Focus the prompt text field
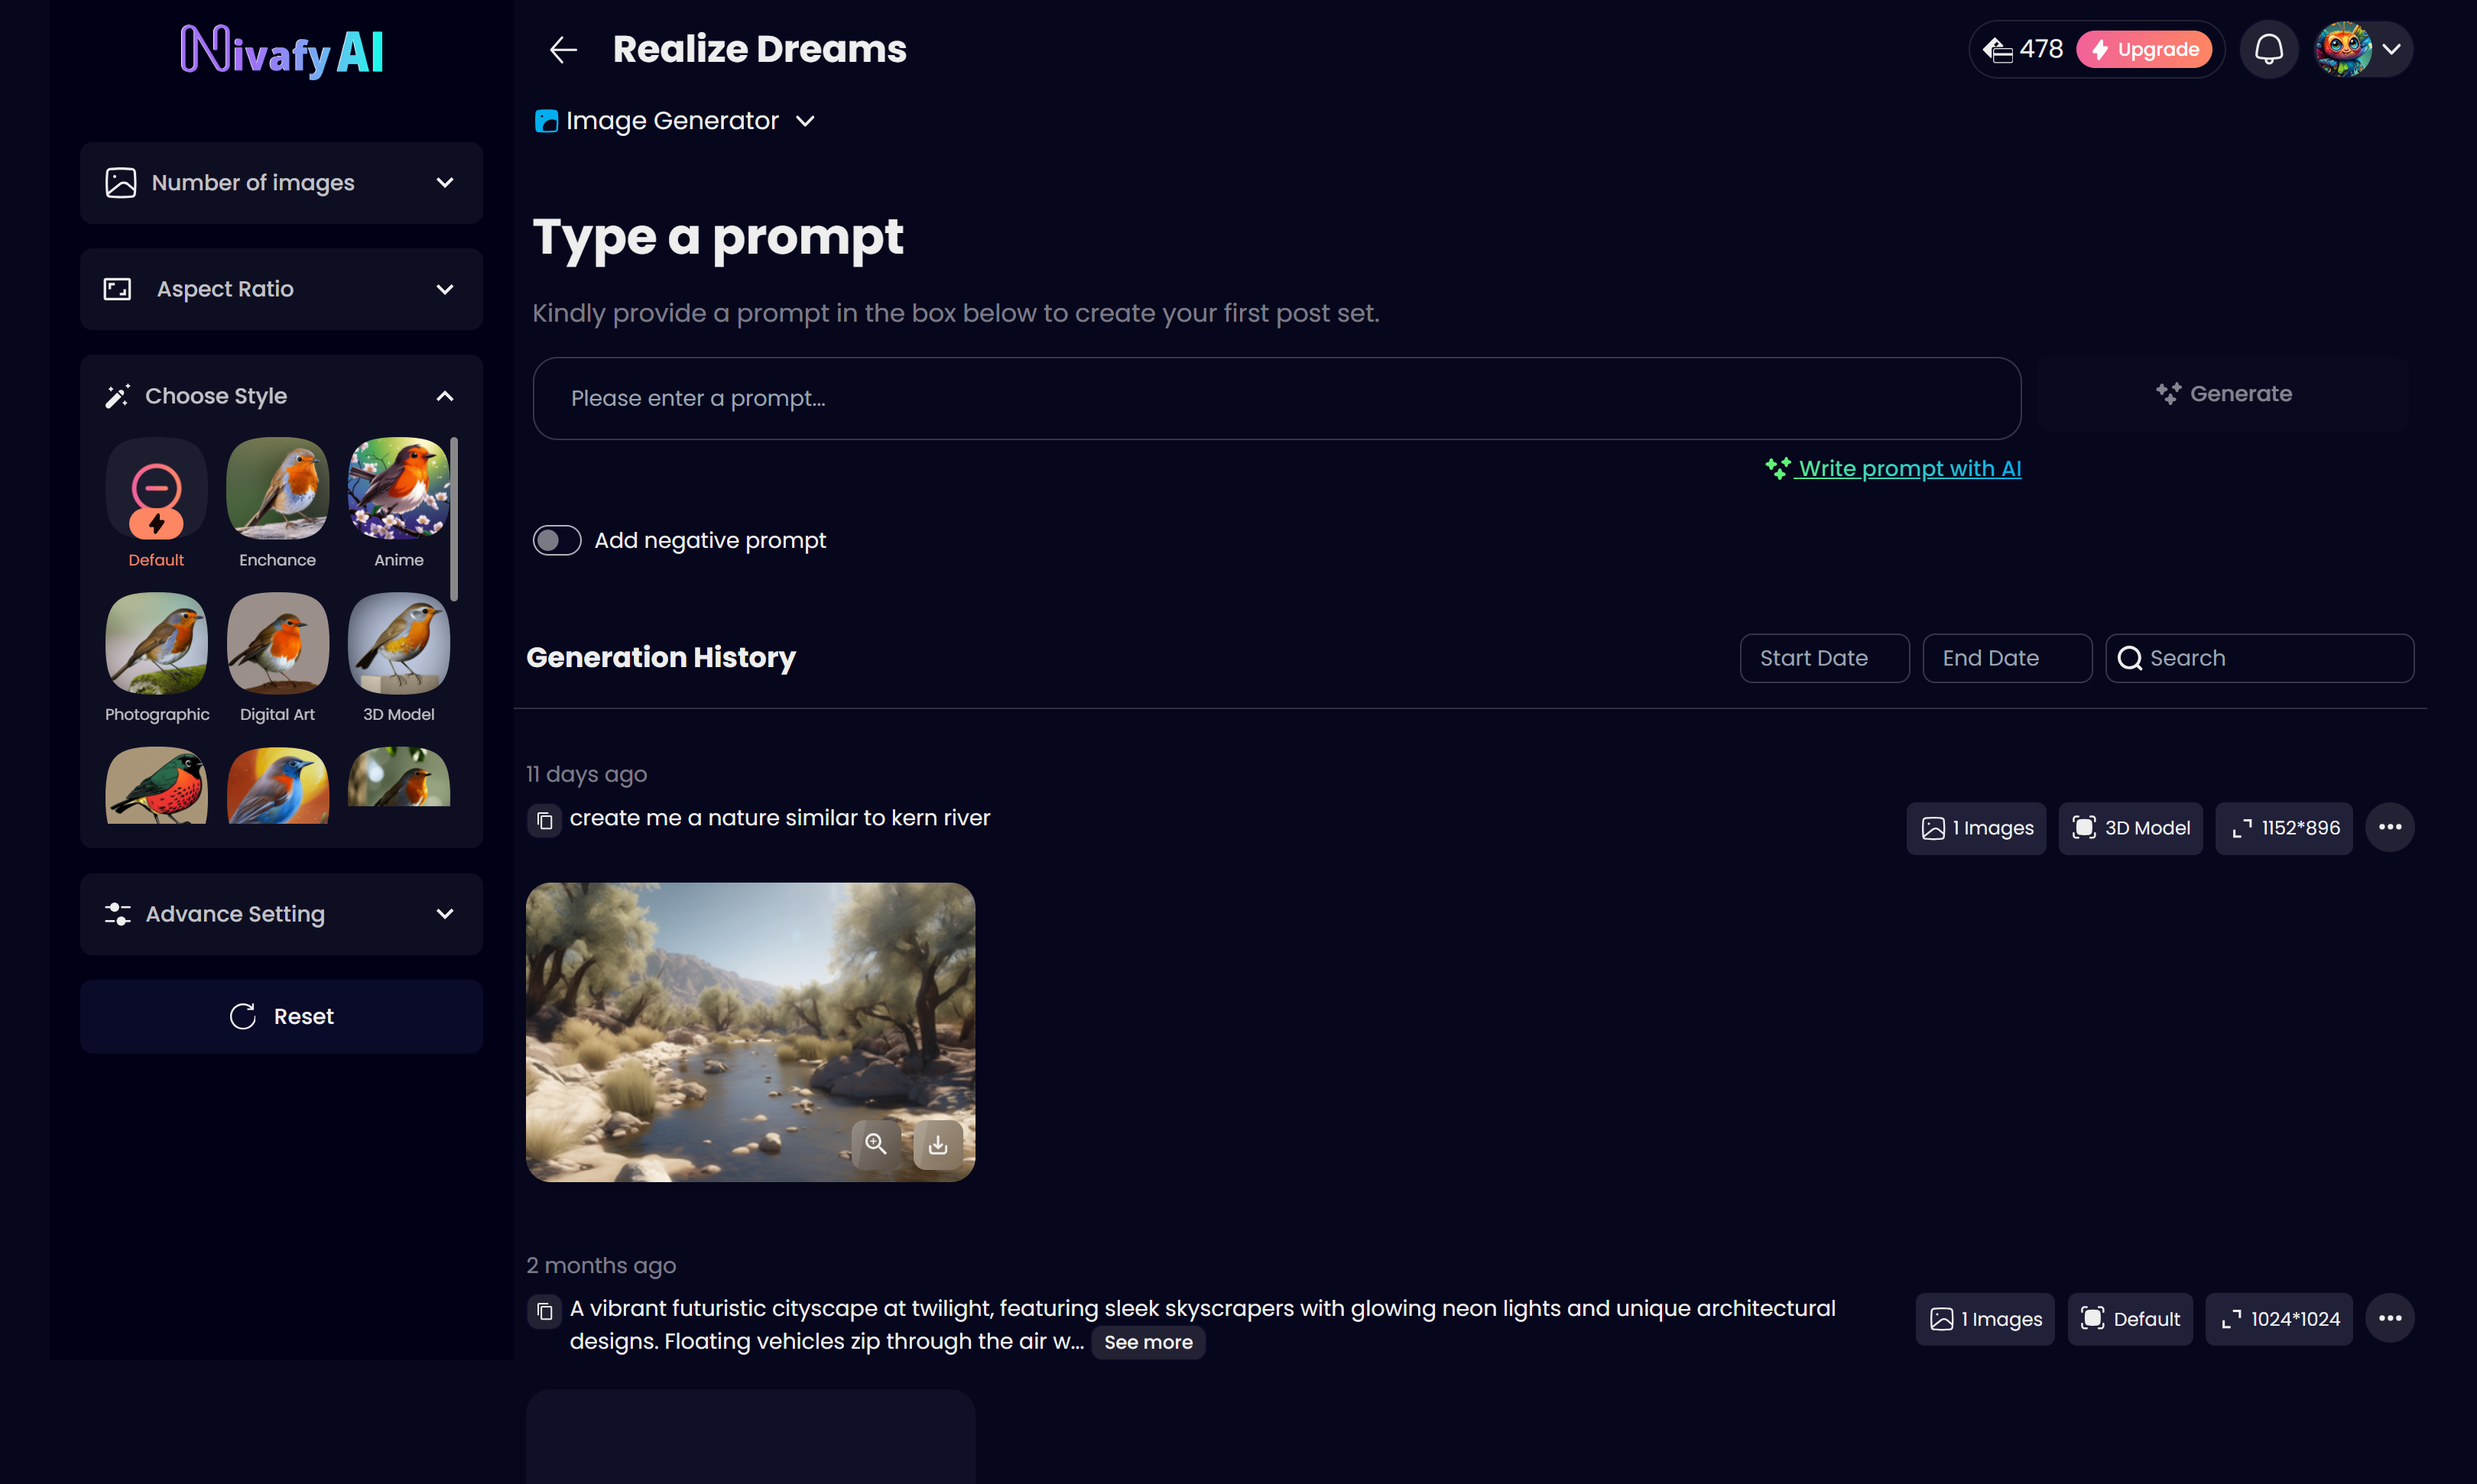This screenshot has height=1484, width=2477. pyautogui.click(x=1277, y=398)
